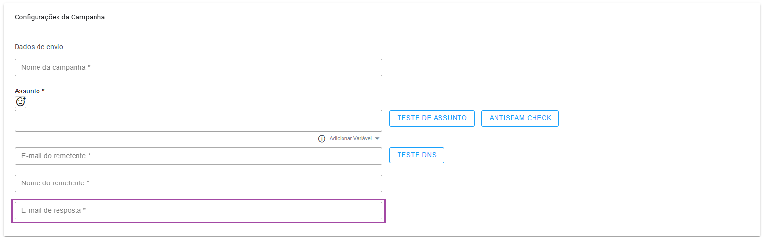Click the red asterisk beside Assunto
The height and width of the screenshot is (237, 762).
pos(43,91)
